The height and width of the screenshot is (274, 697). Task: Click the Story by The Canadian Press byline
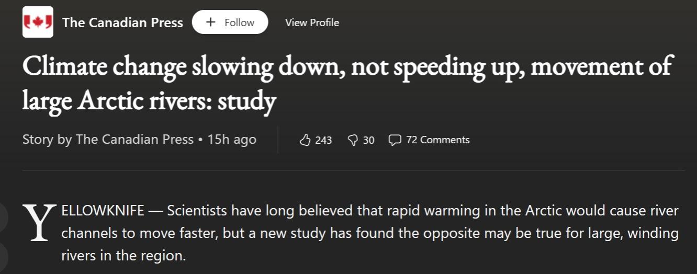tap(108, 140)
